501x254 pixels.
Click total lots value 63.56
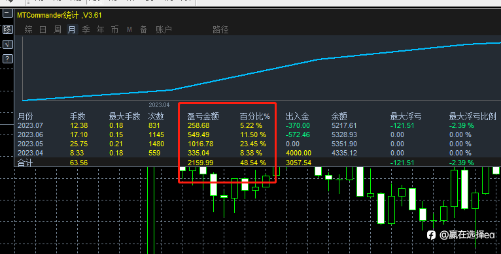pos(79,163)
